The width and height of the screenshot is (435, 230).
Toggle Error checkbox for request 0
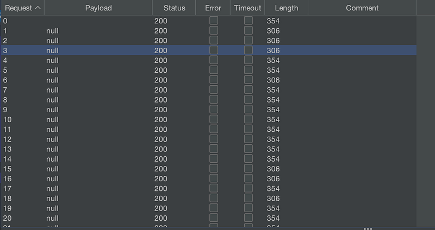(214, 21)
